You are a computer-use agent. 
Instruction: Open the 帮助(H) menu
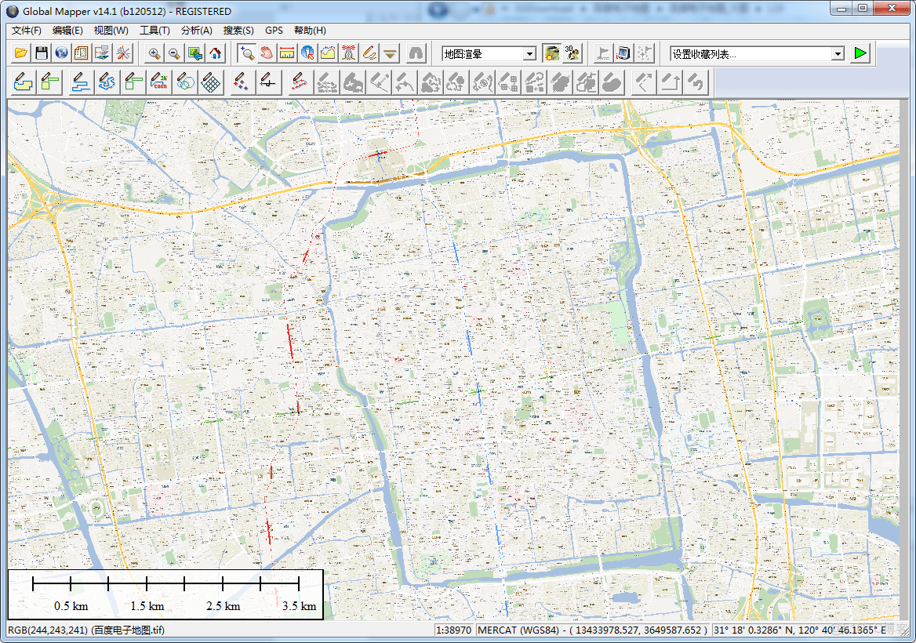[310, 31]
